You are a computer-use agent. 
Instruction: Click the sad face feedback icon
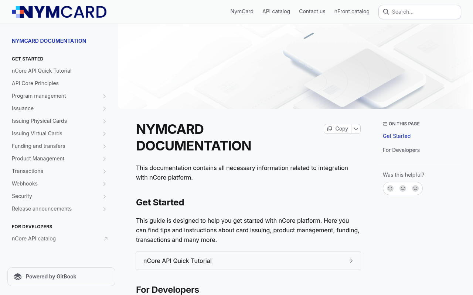(415, 188)
